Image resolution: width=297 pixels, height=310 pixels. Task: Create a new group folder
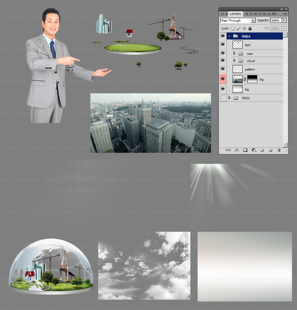point(262,150)
